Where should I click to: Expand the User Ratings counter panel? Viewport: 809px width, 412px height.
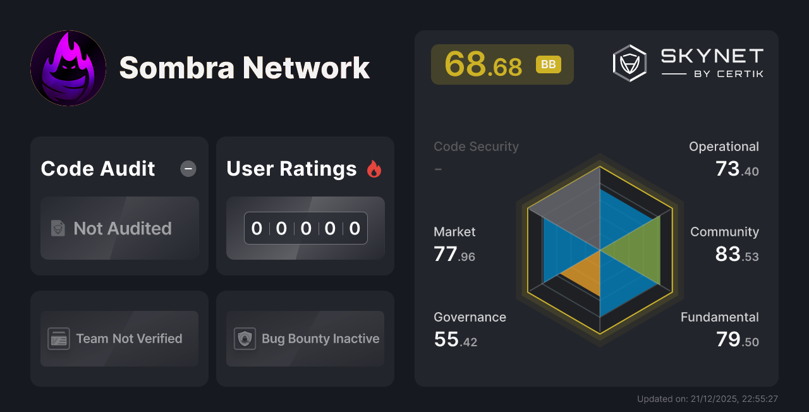[x=305, y=228]
